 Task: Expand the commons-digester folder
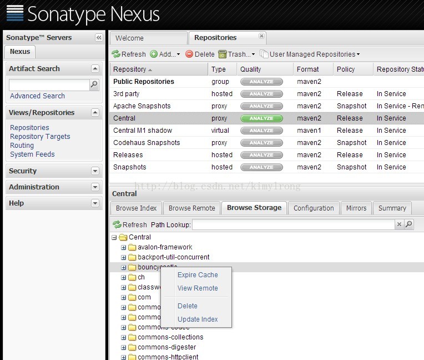coord(123,348)
